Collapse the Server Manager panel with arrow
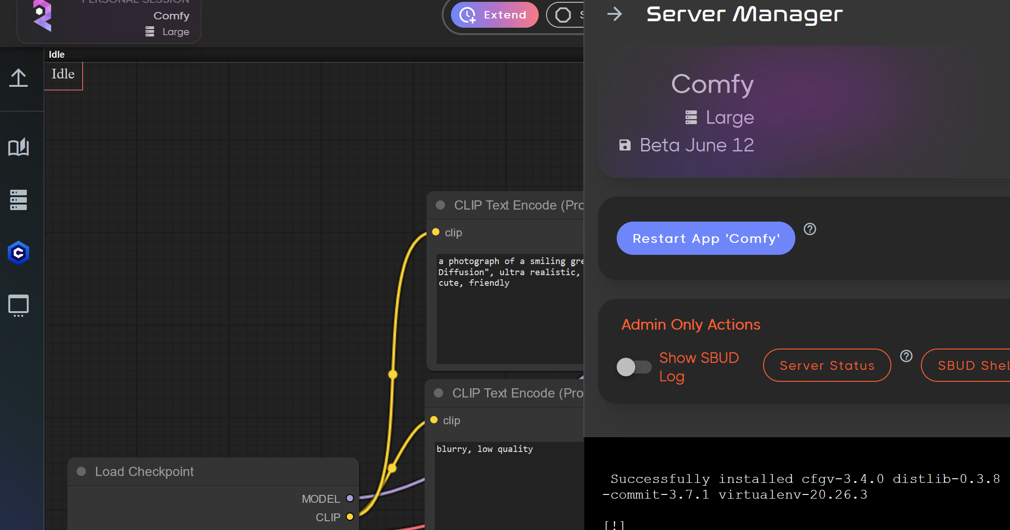The width and height of the screenshot is (1010, 530). [x=614, y=14]
